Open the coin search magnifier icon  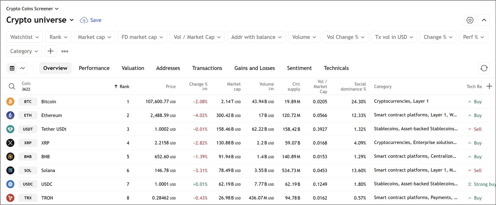(12, 86)
